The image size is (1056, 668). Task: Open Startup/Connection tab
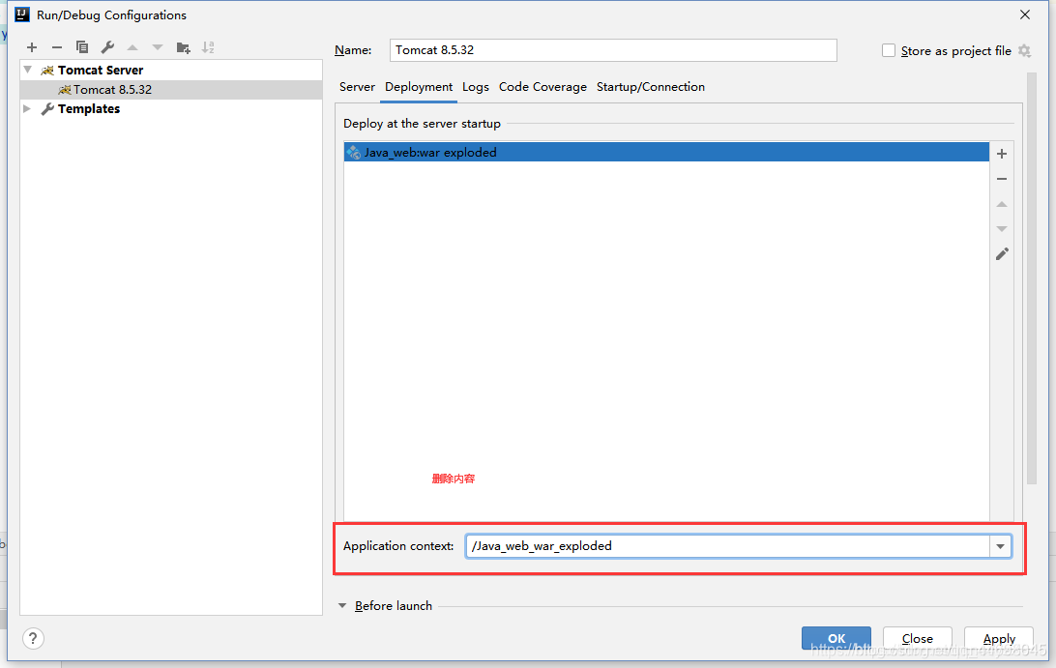[651, 87]
